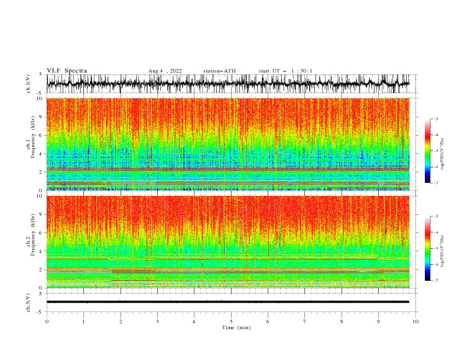Click the "ch.3(V)" axis label

coord(28,303)
